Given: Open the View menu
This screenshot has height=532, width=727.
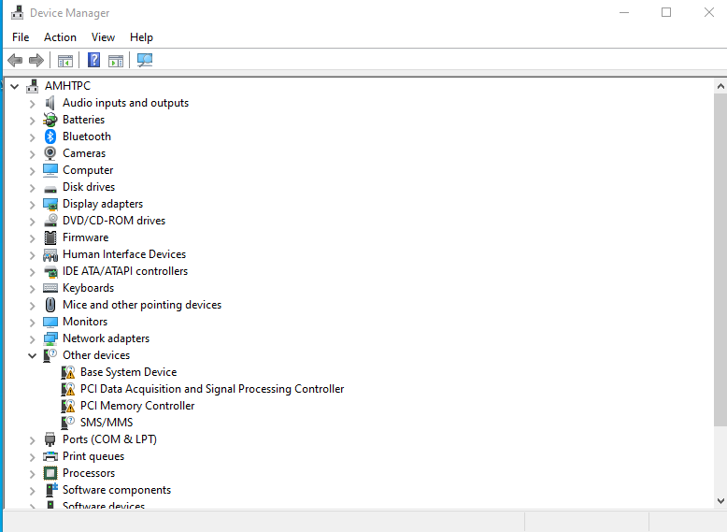Looking at the screenshot, I should (x=103, y=37).
